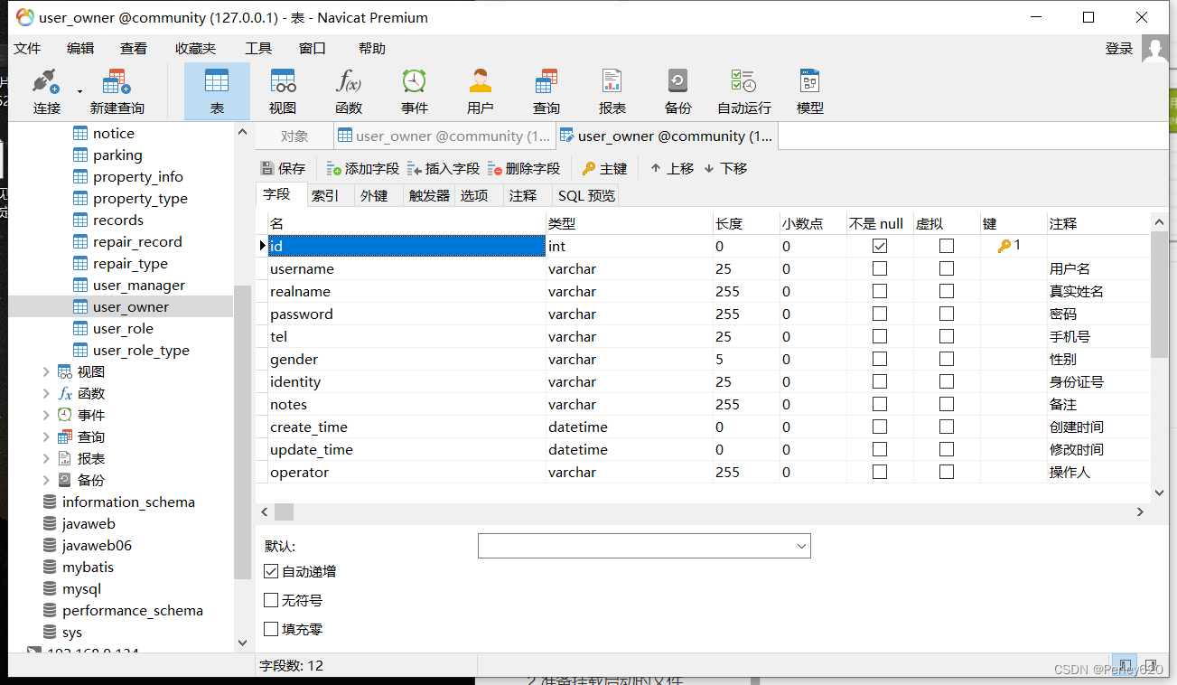Open the 用户 user toolbar icon
Viewport: 1177px width, 685px height.
(x=481, y=92)
